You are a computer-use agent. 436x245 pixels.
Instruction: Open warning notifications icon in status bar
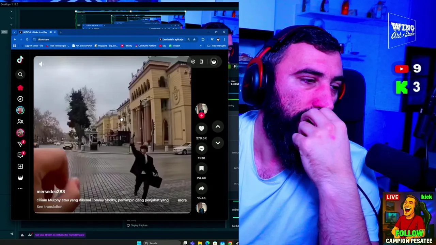pos(30,235)
